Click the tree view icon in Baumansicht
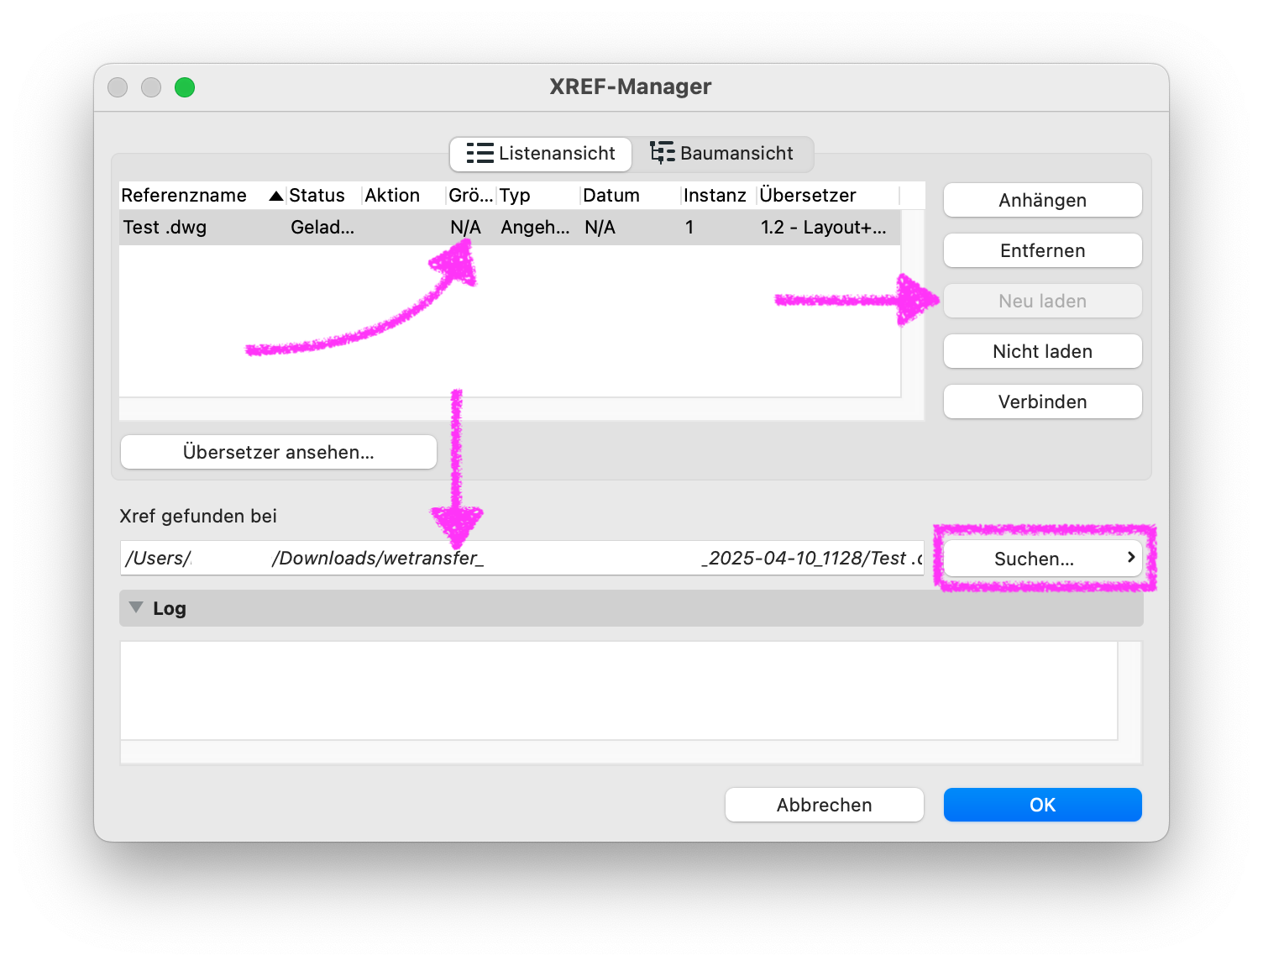Viewport: 1263px width, 966px height. point(663,154)
